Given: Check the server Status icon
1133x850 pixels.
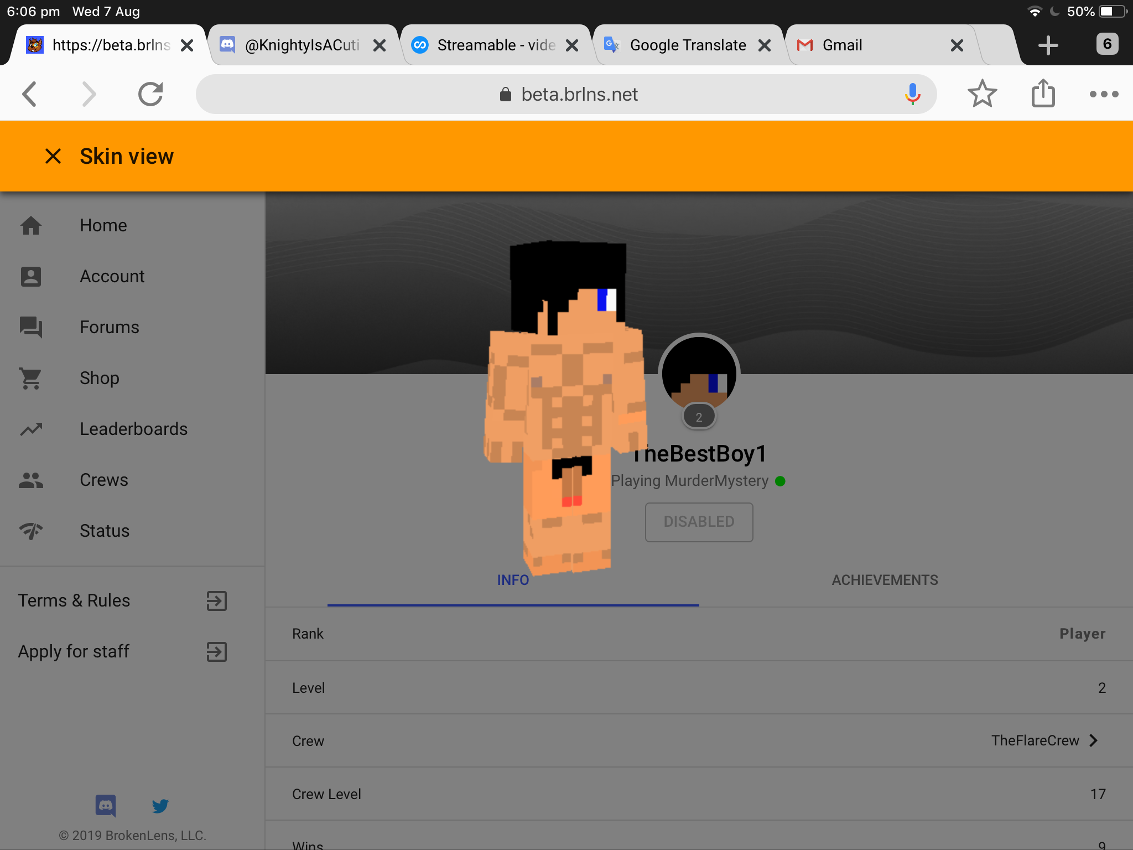Looking at the screenshot, I should click(x=31, y=531).
